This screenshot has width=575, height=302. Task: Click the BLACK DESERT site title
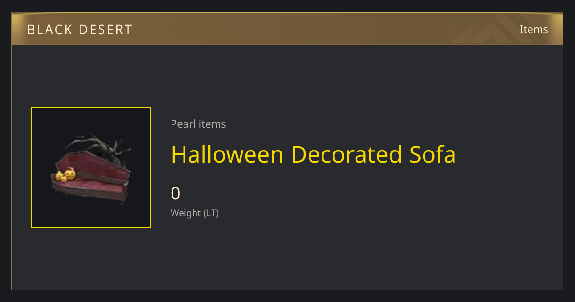pyautogui.click(x=80, y=30)
